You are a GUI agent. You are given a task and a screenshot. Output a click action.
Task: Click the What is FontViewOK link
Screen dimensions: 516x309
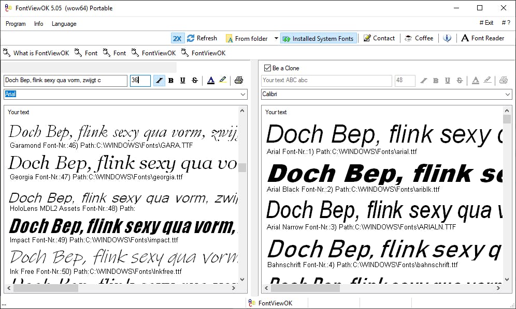36,52
